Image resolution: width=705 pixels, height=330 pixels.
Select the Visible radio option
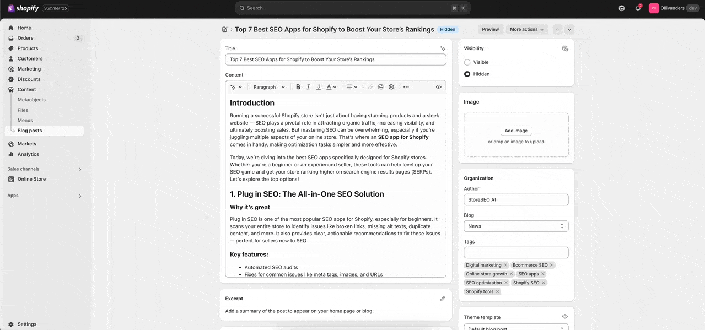click(x=467, y=62)
